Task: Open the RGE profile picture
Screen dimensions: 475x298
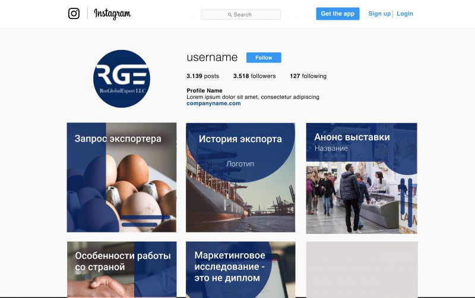Action: pyautogui.click(x=122, y=79)
